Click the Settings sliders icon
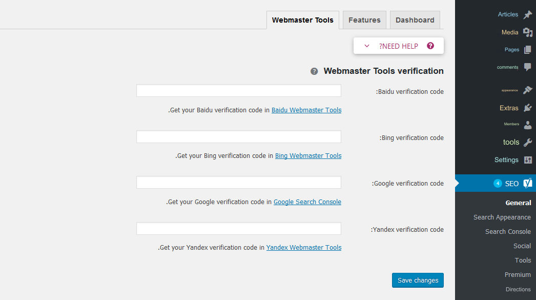The image size is (536, 300). pyautogui.click(x=528, y=160)
